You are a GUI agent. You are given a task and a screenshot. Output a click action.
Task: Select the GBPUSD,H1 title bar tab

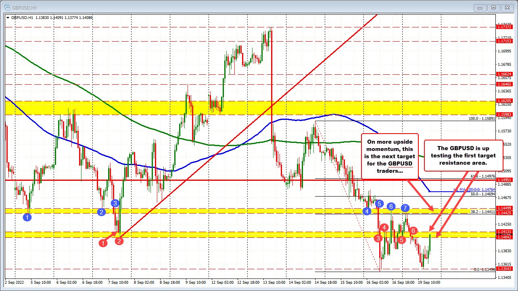[24, 7]
